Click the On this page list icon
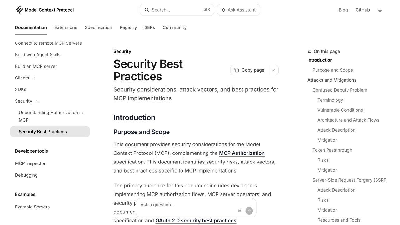Screen dimensions: 400x225 [x=309, y=51]
